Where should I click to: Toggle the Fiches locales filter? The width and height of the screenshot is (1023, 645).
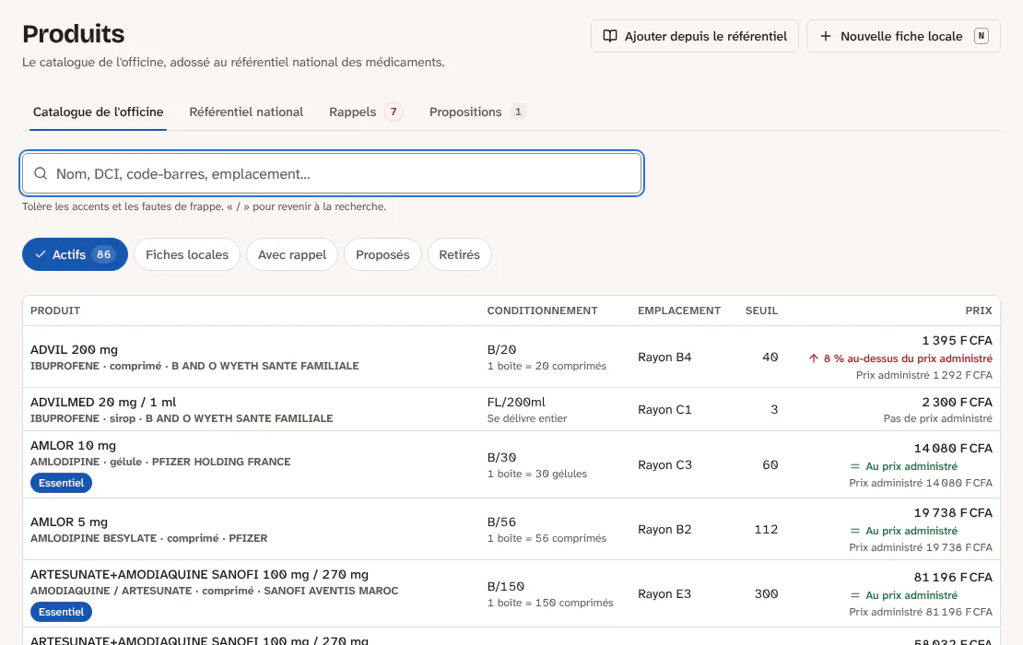(186, 254)
